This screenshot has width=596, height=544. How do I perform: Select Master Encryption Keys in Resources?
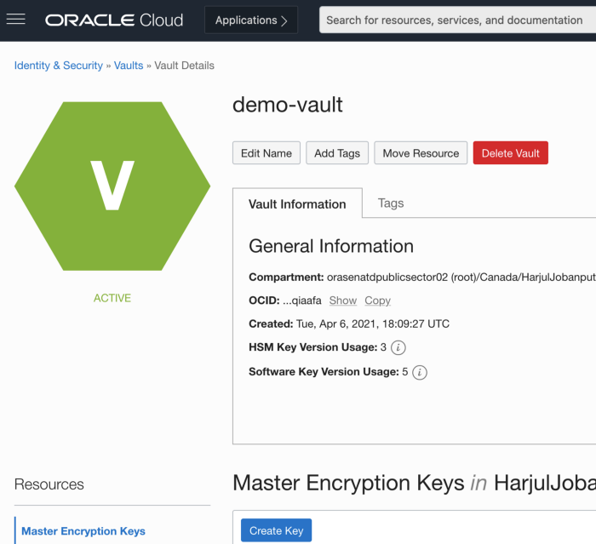click(83, 531)
